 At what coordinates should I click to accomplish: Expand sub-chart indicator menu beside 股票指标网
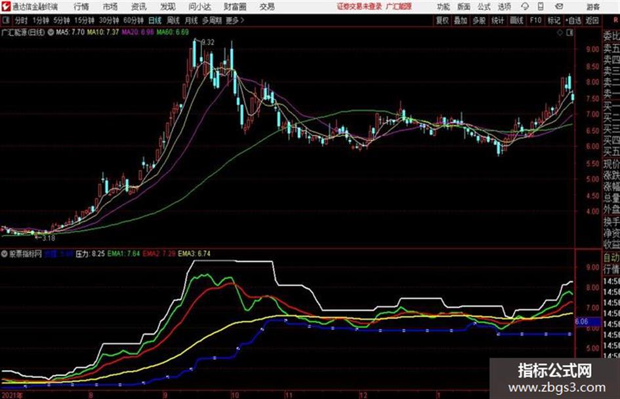[4, 254]
